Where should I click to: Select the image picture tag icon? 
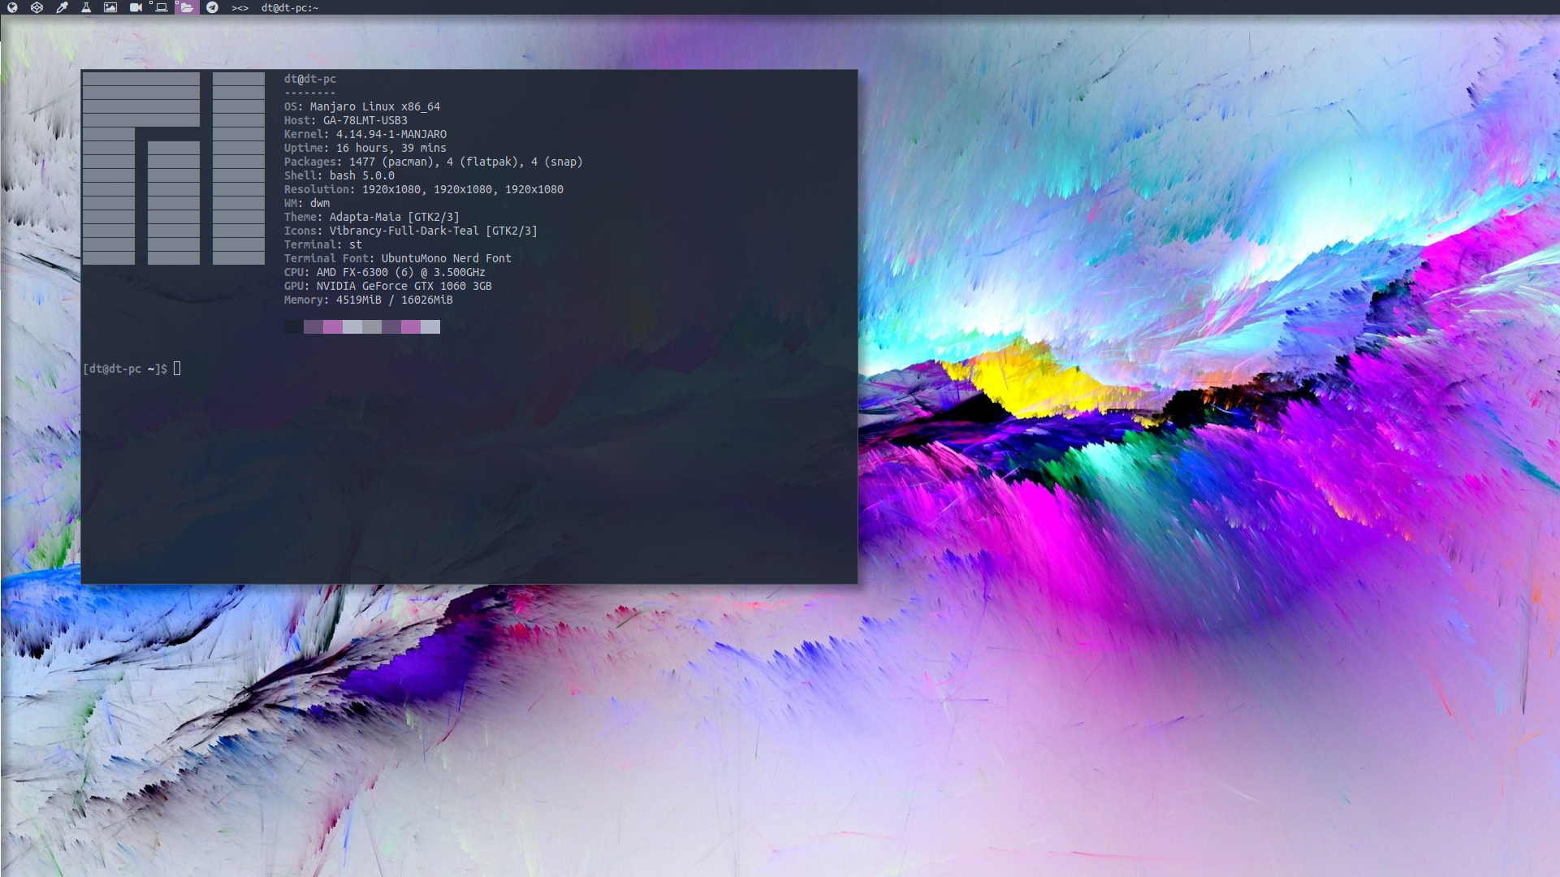110,7
